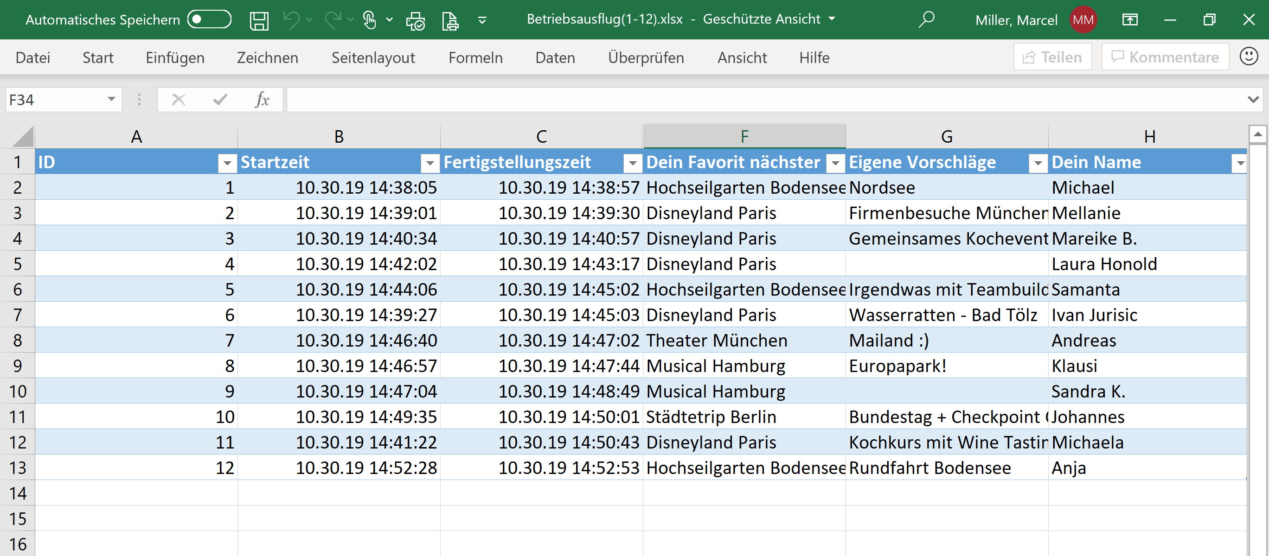The width and height of the screenshot is (1269, 556).
Task: Click the Kommentare button
Action: 1165,57
